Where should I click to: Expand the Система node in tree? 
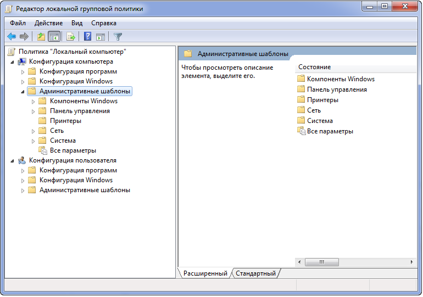click(x=34, y=141)
